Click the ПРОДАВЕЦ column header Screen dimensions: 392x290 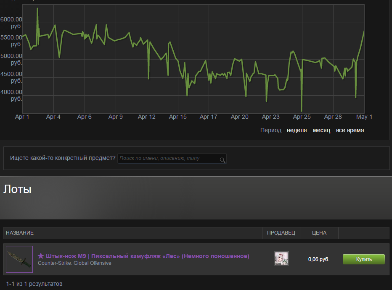pyautogui.click(x=281, y=233)
